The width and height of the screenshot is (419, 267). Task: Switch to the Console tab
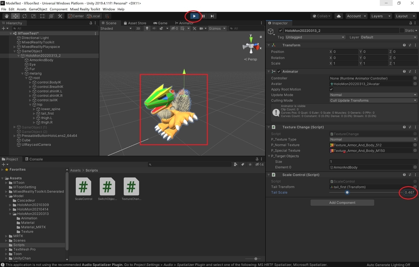(x=33, y=159)
